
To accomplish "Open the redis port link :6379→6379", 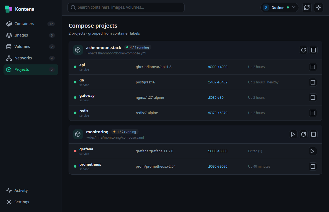I will click(x=217, y=113).
